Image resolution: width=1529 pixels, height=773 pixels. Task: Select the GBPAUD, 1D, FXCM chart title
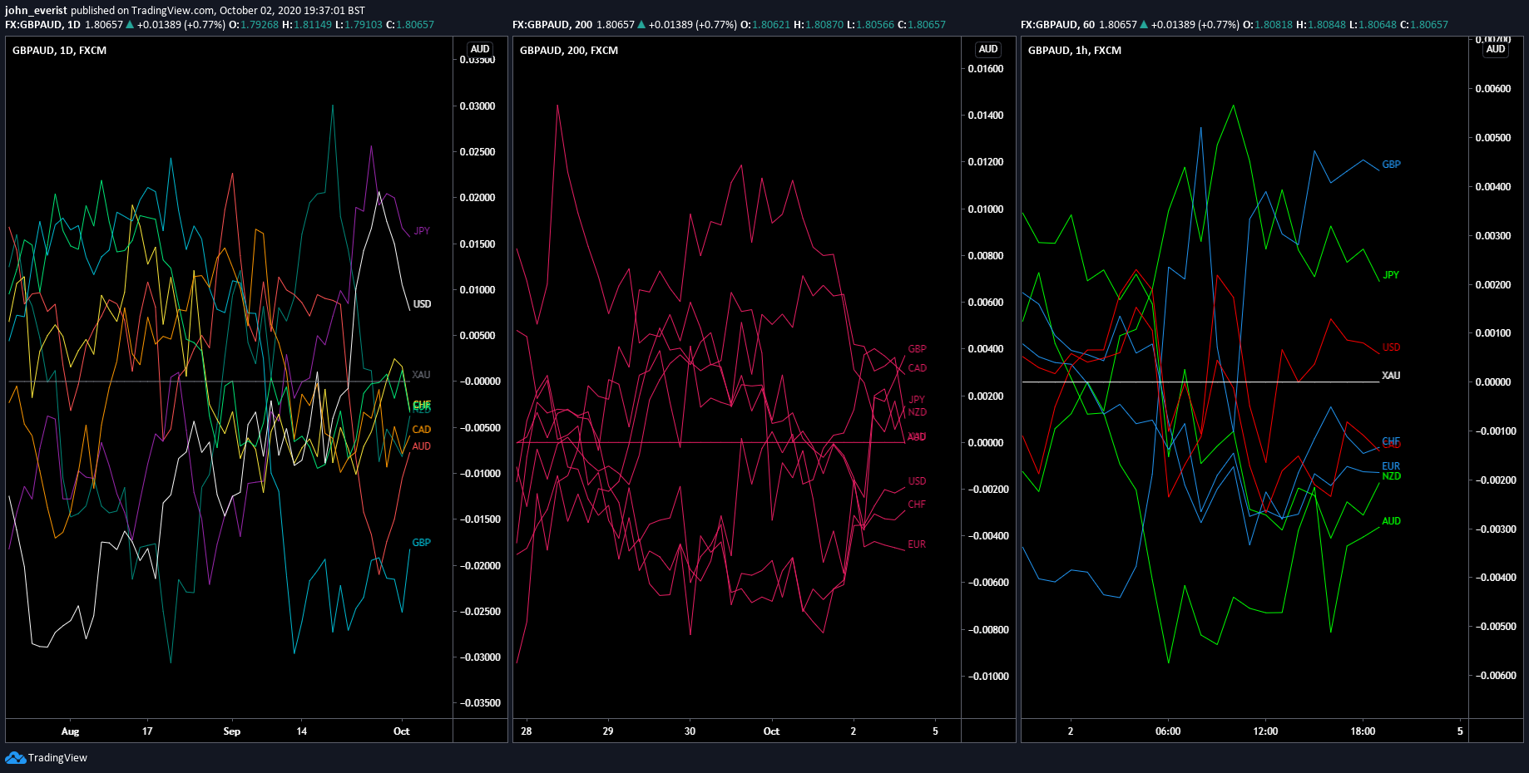click(x=59, y=51)
